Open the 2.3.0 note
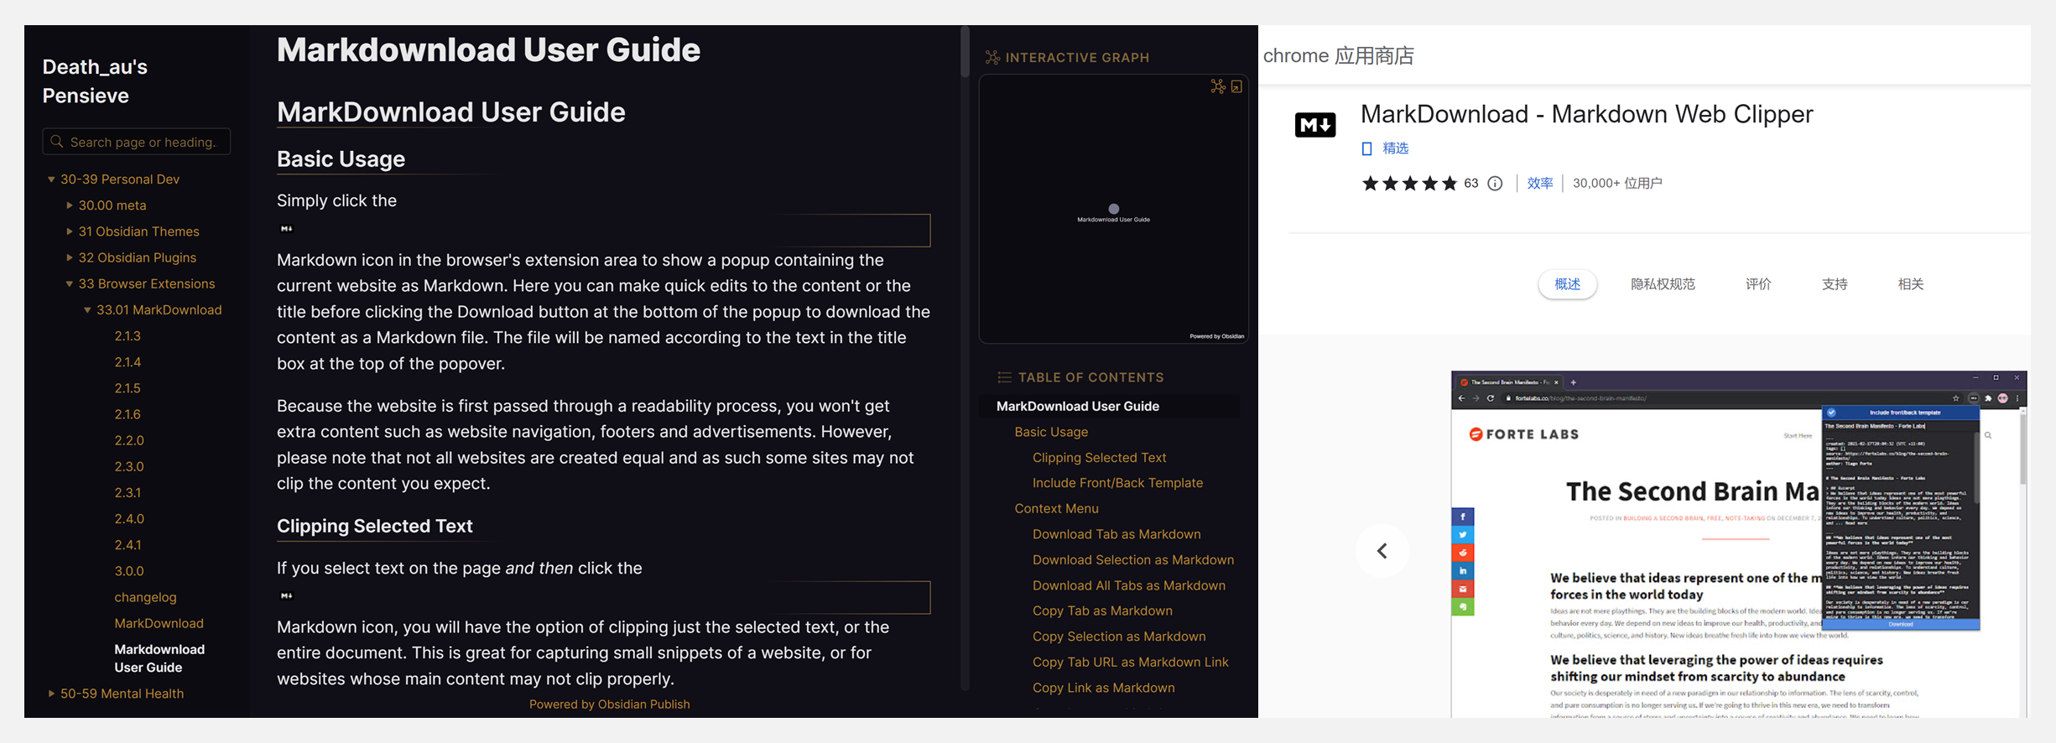 (x=129, y=466)
